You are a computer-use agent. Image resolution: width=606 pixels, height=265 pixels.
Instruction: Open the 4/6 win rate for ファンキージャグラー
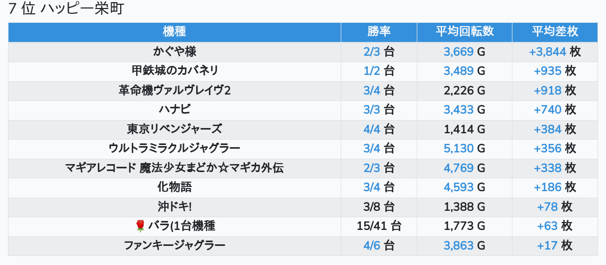tap(372, 245)
